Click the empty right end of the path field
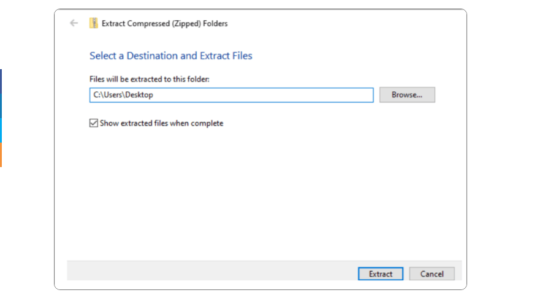The image size is (545, 298). (313, 95)
